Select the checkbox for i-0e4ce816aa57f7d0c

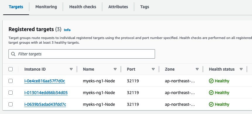(11, 81)
